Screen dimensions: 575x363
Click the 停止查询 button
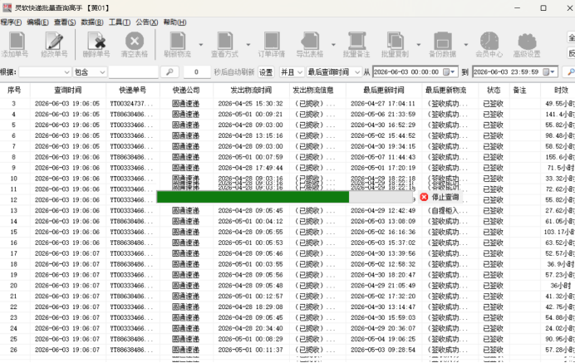pos(440,197)
